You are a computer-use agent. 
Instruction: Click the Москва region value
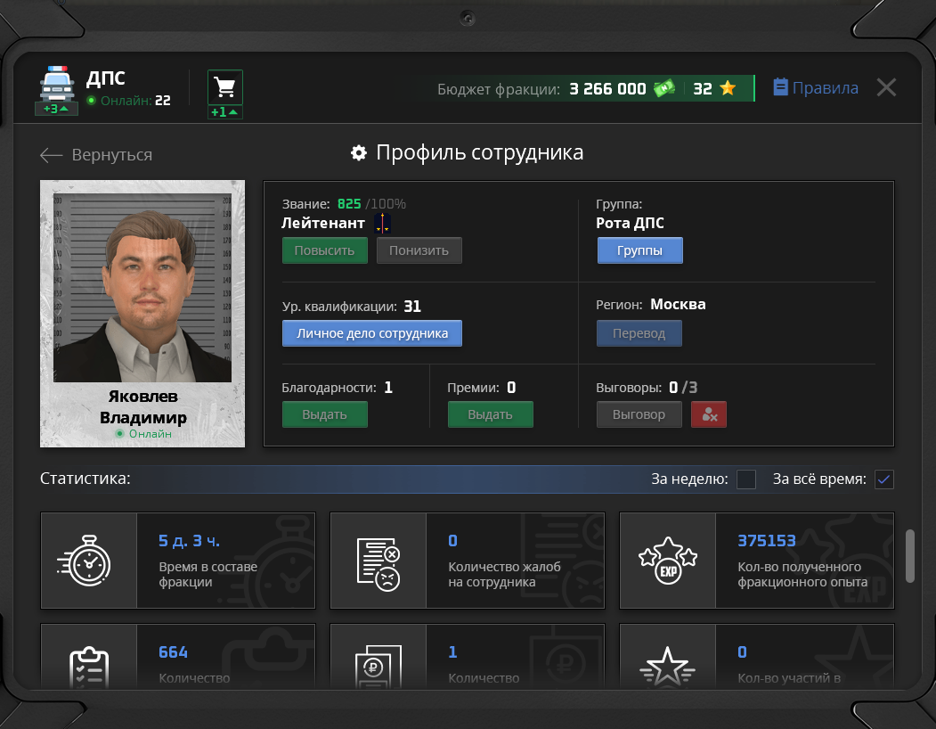[678, 304]
